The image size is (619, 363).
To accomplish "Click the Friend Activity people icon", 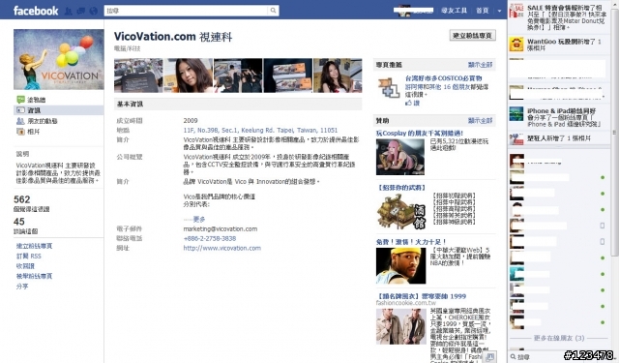I will coord(20,121).
